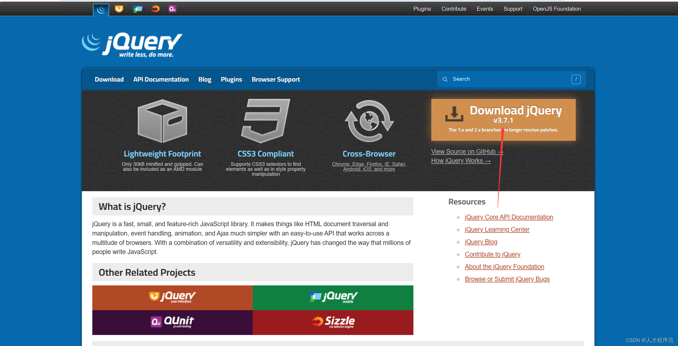This screenshot has width=678, height=346.
Task: Open Events in the top bar
Action: [x=485, y=9]
